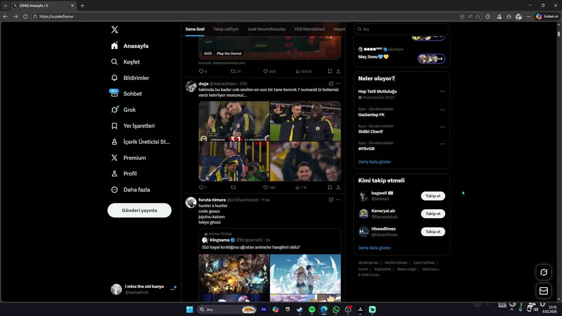This screenshot has width=562, height=316.
Task: Show more trends via Daha fazla göster
Action: [375, 162]
